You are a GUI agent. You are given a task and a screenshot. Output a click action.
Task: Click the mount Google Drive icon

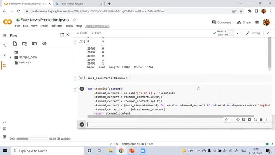[x=34, y=43]
